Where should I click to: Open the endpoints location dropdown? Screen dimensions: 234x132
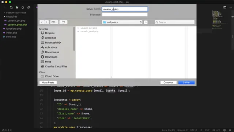click(122, 22)
